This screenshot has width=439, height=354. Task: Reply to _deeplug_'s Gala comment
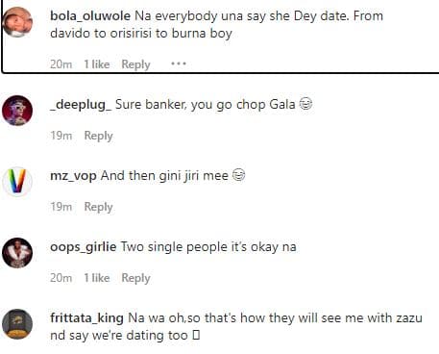tap(99, 136)
